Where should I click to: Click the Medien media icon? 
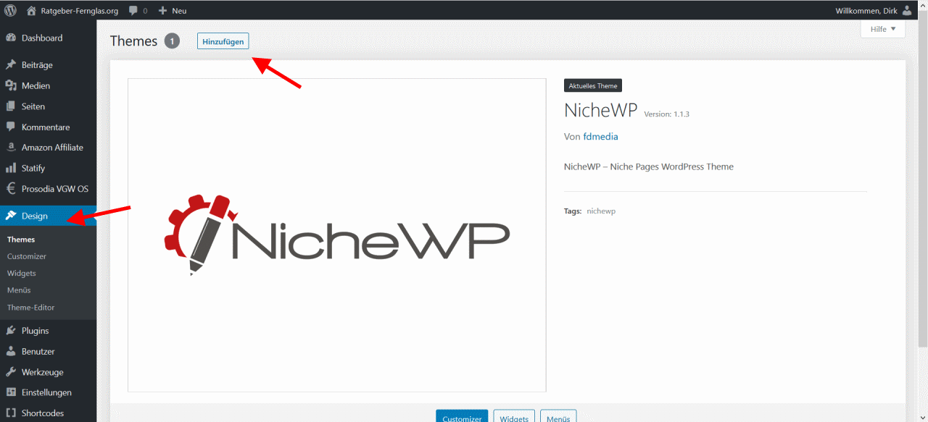pyautogui.click(x=11, y=85)
